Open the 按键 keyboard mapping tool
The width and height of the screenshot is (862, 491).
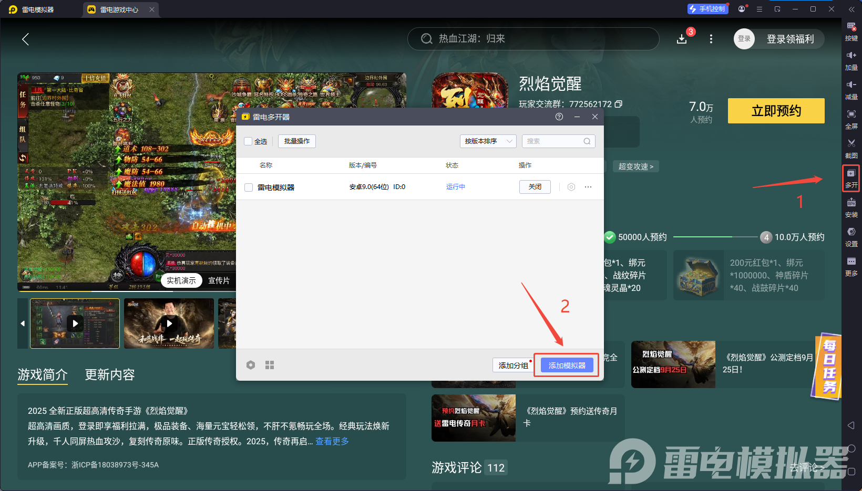851,32
